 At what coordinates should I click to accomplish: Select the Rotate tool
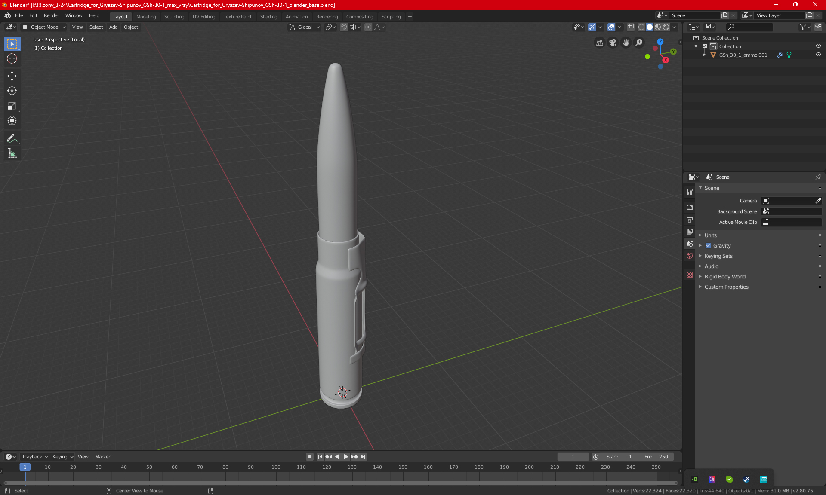[12, 91]
